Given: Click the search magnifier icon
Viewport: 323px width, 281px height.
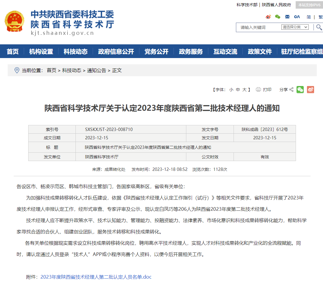Looking at the screenshot, I should (x=319, y=27).
